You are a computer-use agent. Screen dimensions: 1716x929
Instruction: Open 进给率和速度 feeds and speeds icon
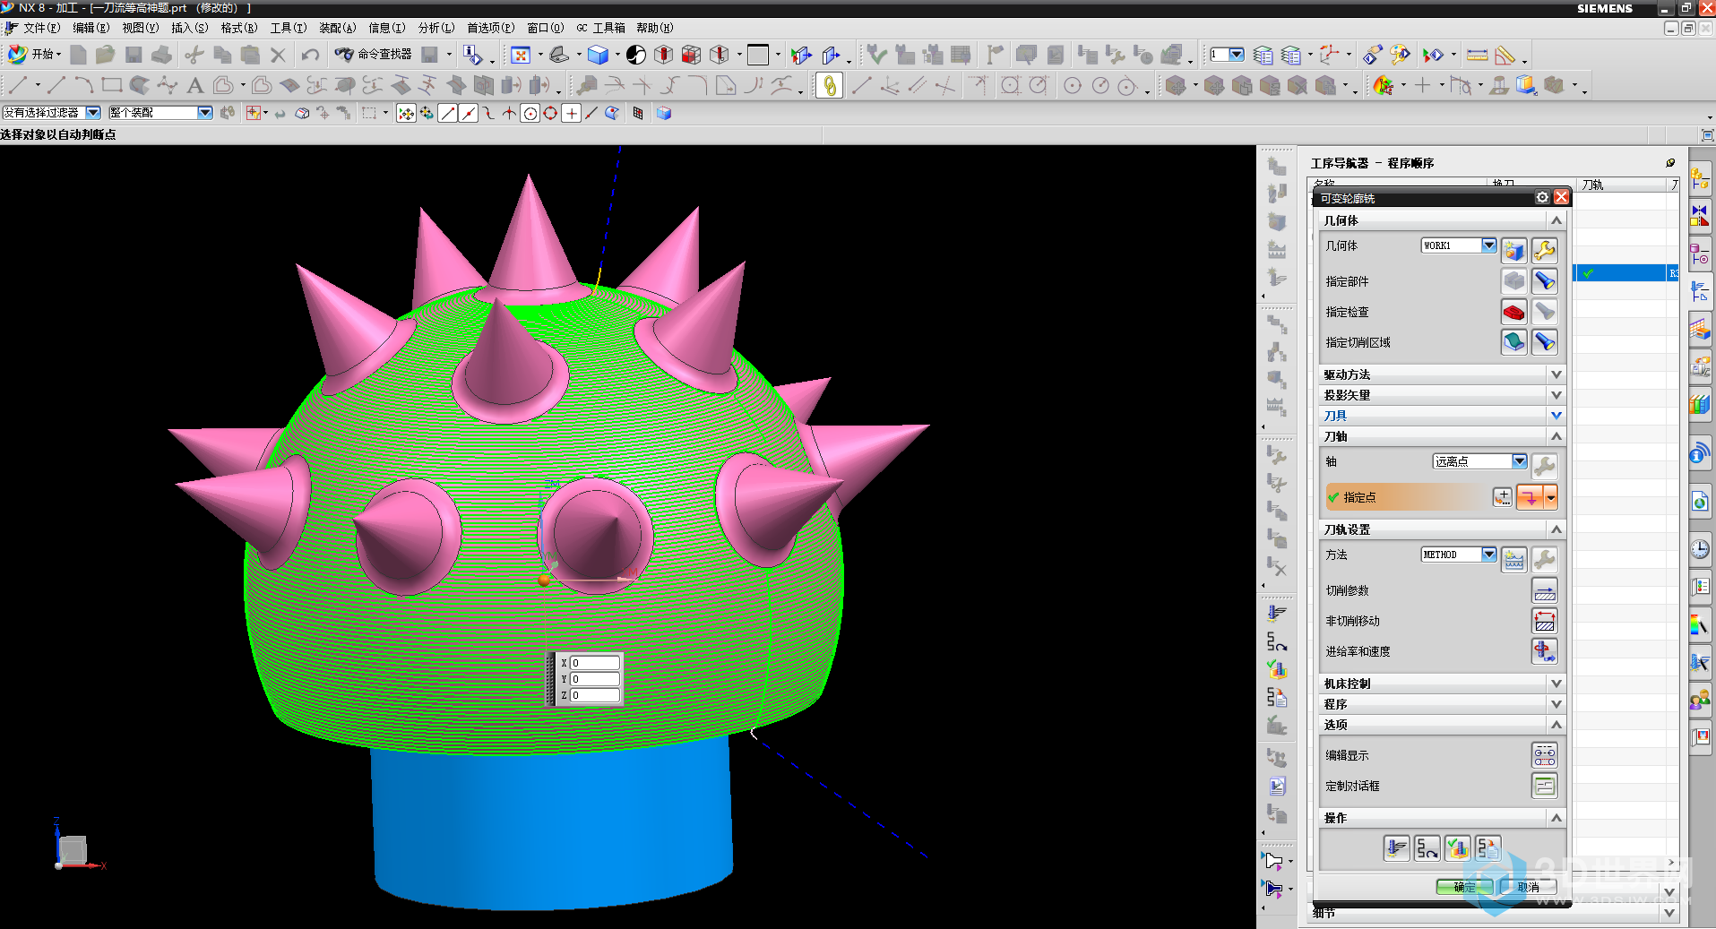1544,651
